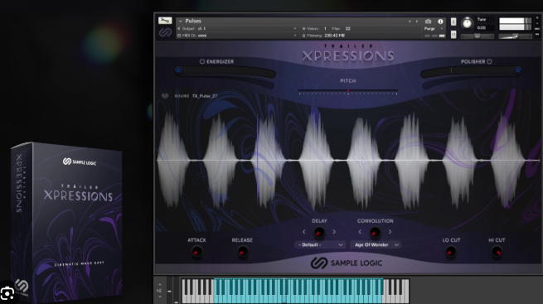
Task: Click the pan slider under Tune
Action: coord(478,36)
